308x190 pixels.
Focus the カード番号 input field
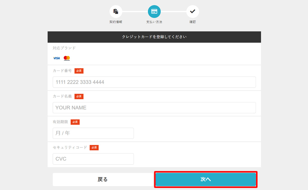click(x=154, y=82)
